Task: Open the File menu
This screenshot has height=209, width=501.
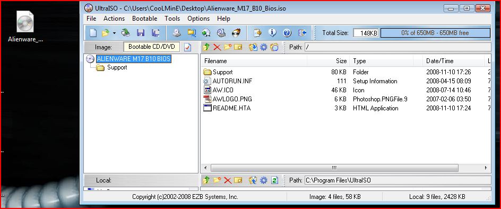Action: 91,19
